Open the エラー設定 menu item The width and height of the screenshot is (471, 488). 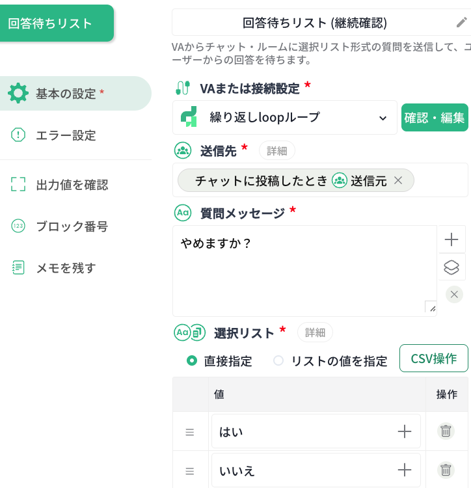click(66, 135)
